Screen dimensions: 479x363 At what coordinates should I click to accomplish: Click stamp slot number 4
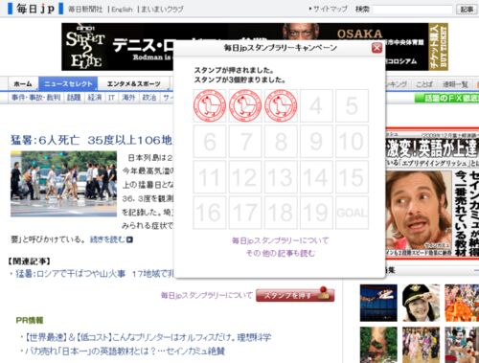316,105
